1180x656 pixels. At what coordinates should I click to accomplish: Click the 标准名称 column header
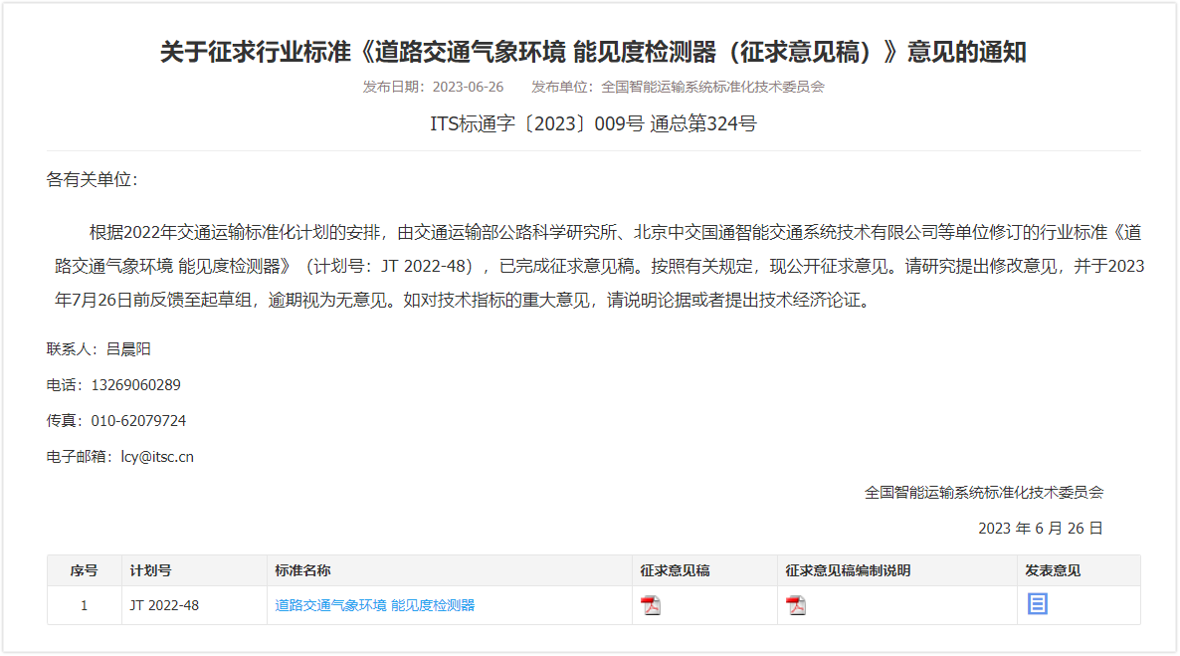coord(450,571)
